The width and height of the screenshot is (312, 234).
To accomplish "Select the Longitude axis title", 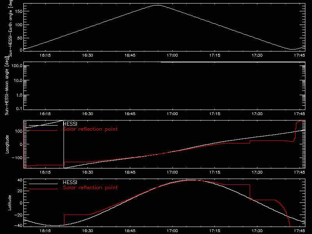I will (7, 144).
